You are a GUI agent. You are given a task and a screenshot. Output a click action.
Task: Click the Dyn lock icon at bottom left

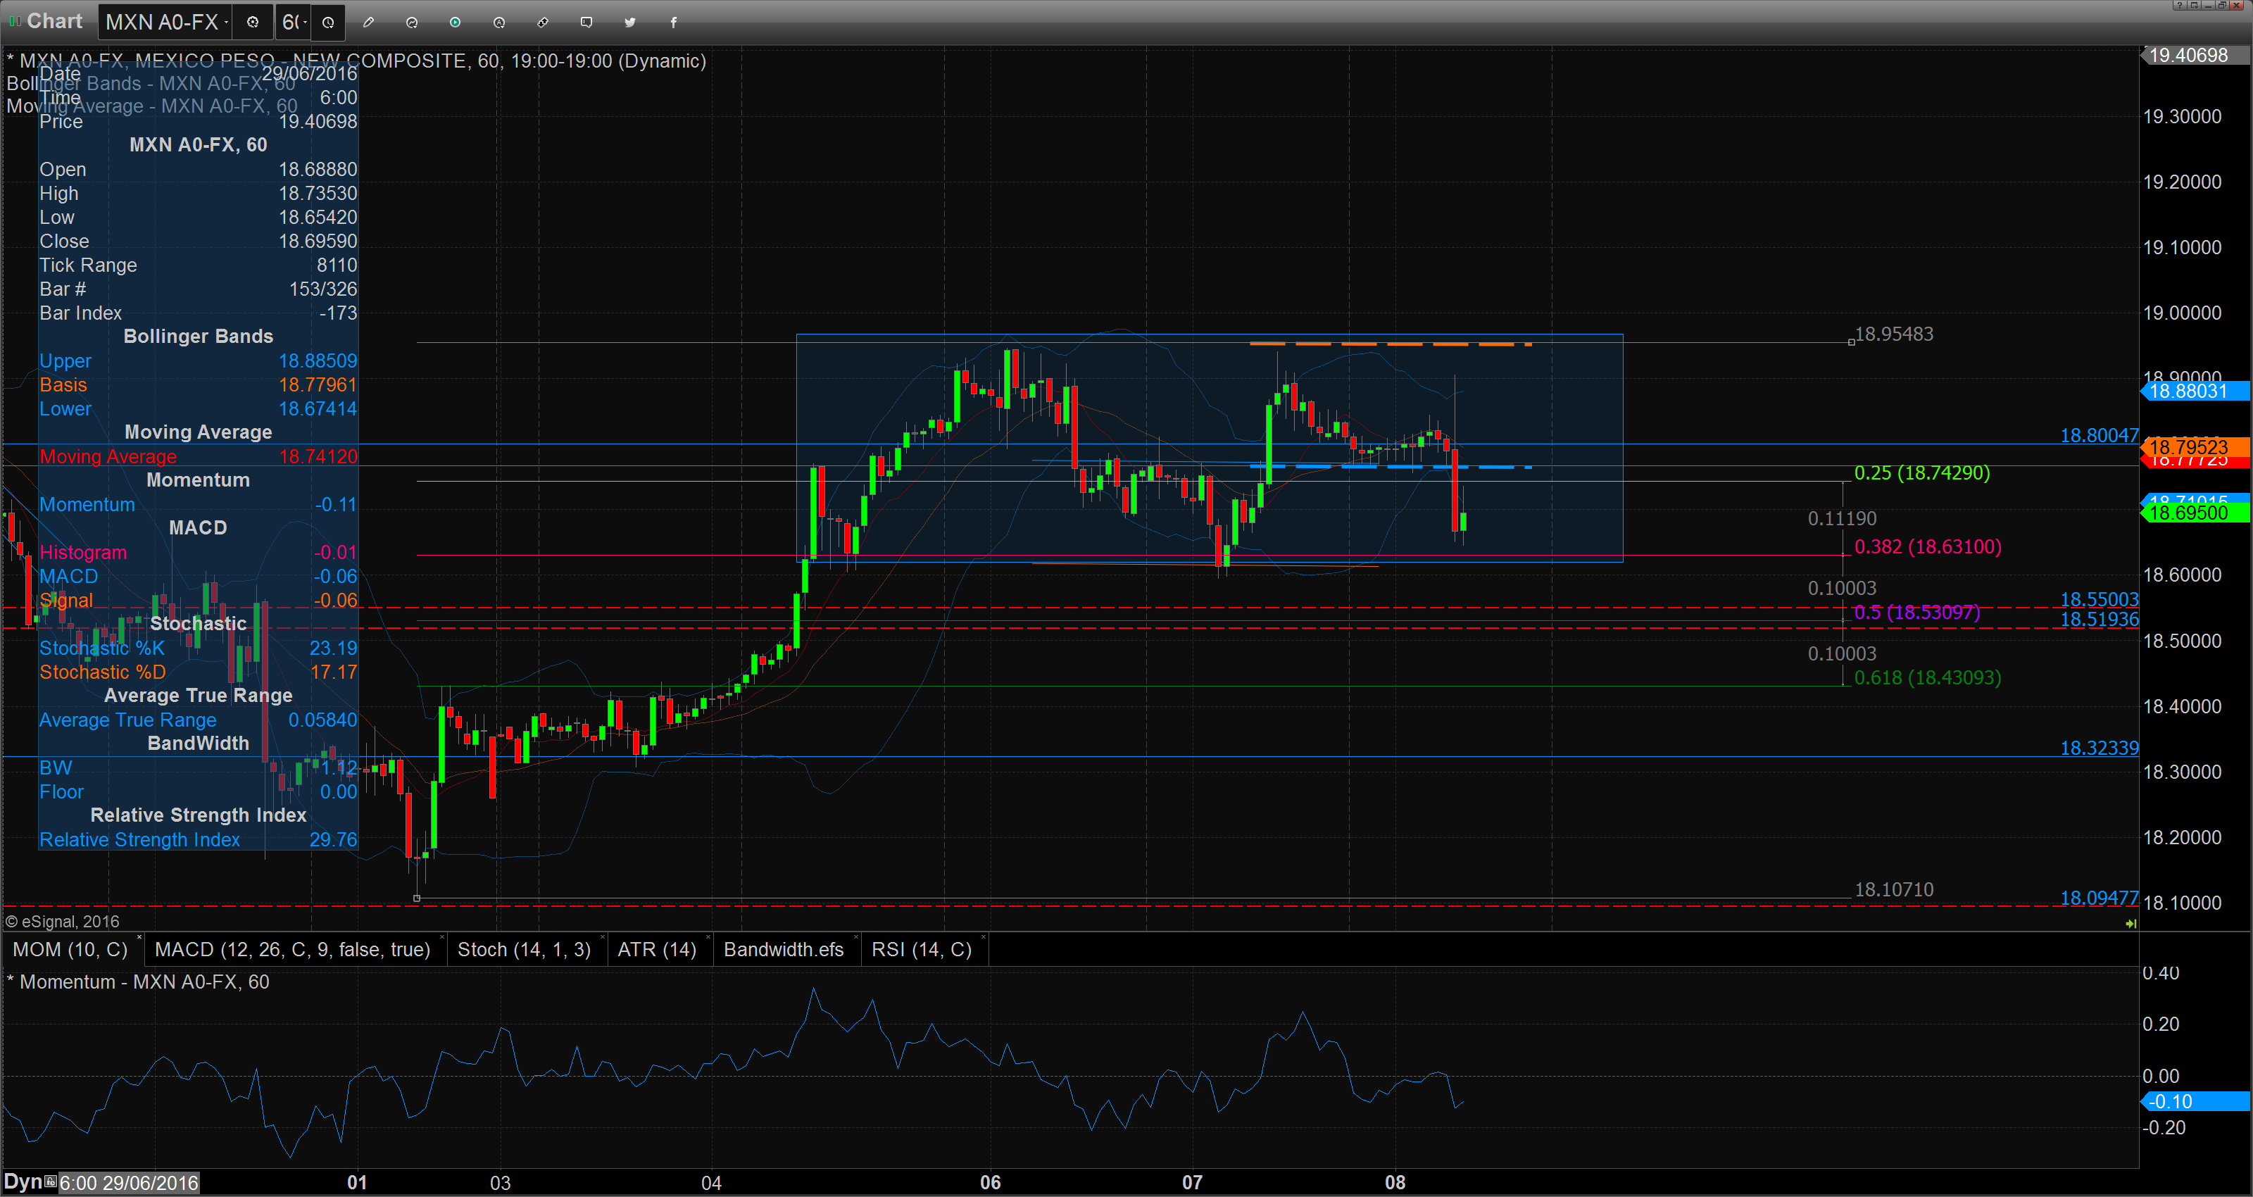point(51,1182)
